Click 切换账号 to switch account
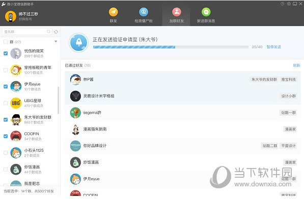 tap(25, 19)
